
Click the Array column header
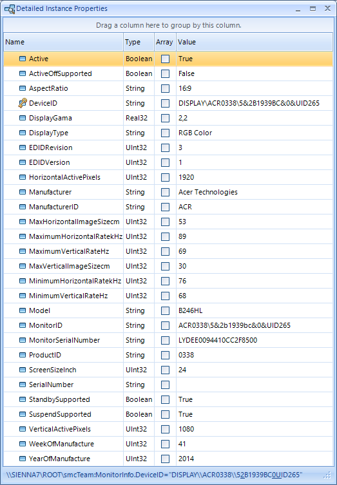point(165,42)
